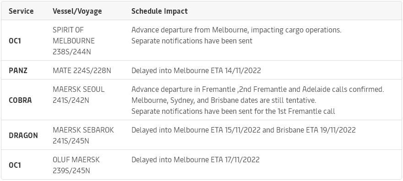Click the 'Advance departure in Fremantle' line
403x181 pixels.
257,90
